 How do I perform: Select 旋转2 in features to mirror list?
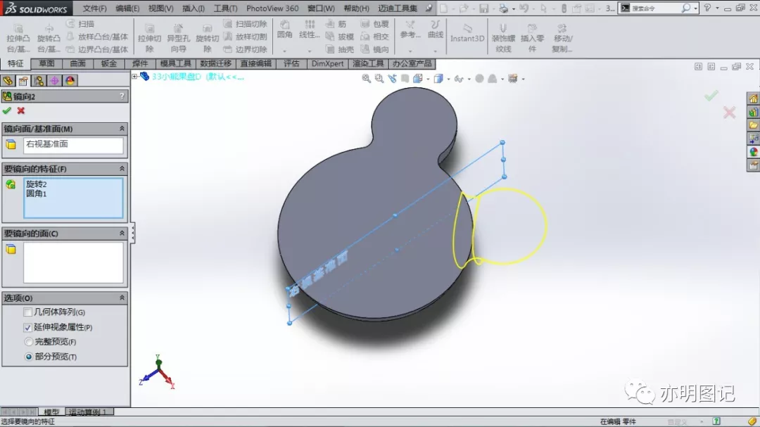click(37, 184)
